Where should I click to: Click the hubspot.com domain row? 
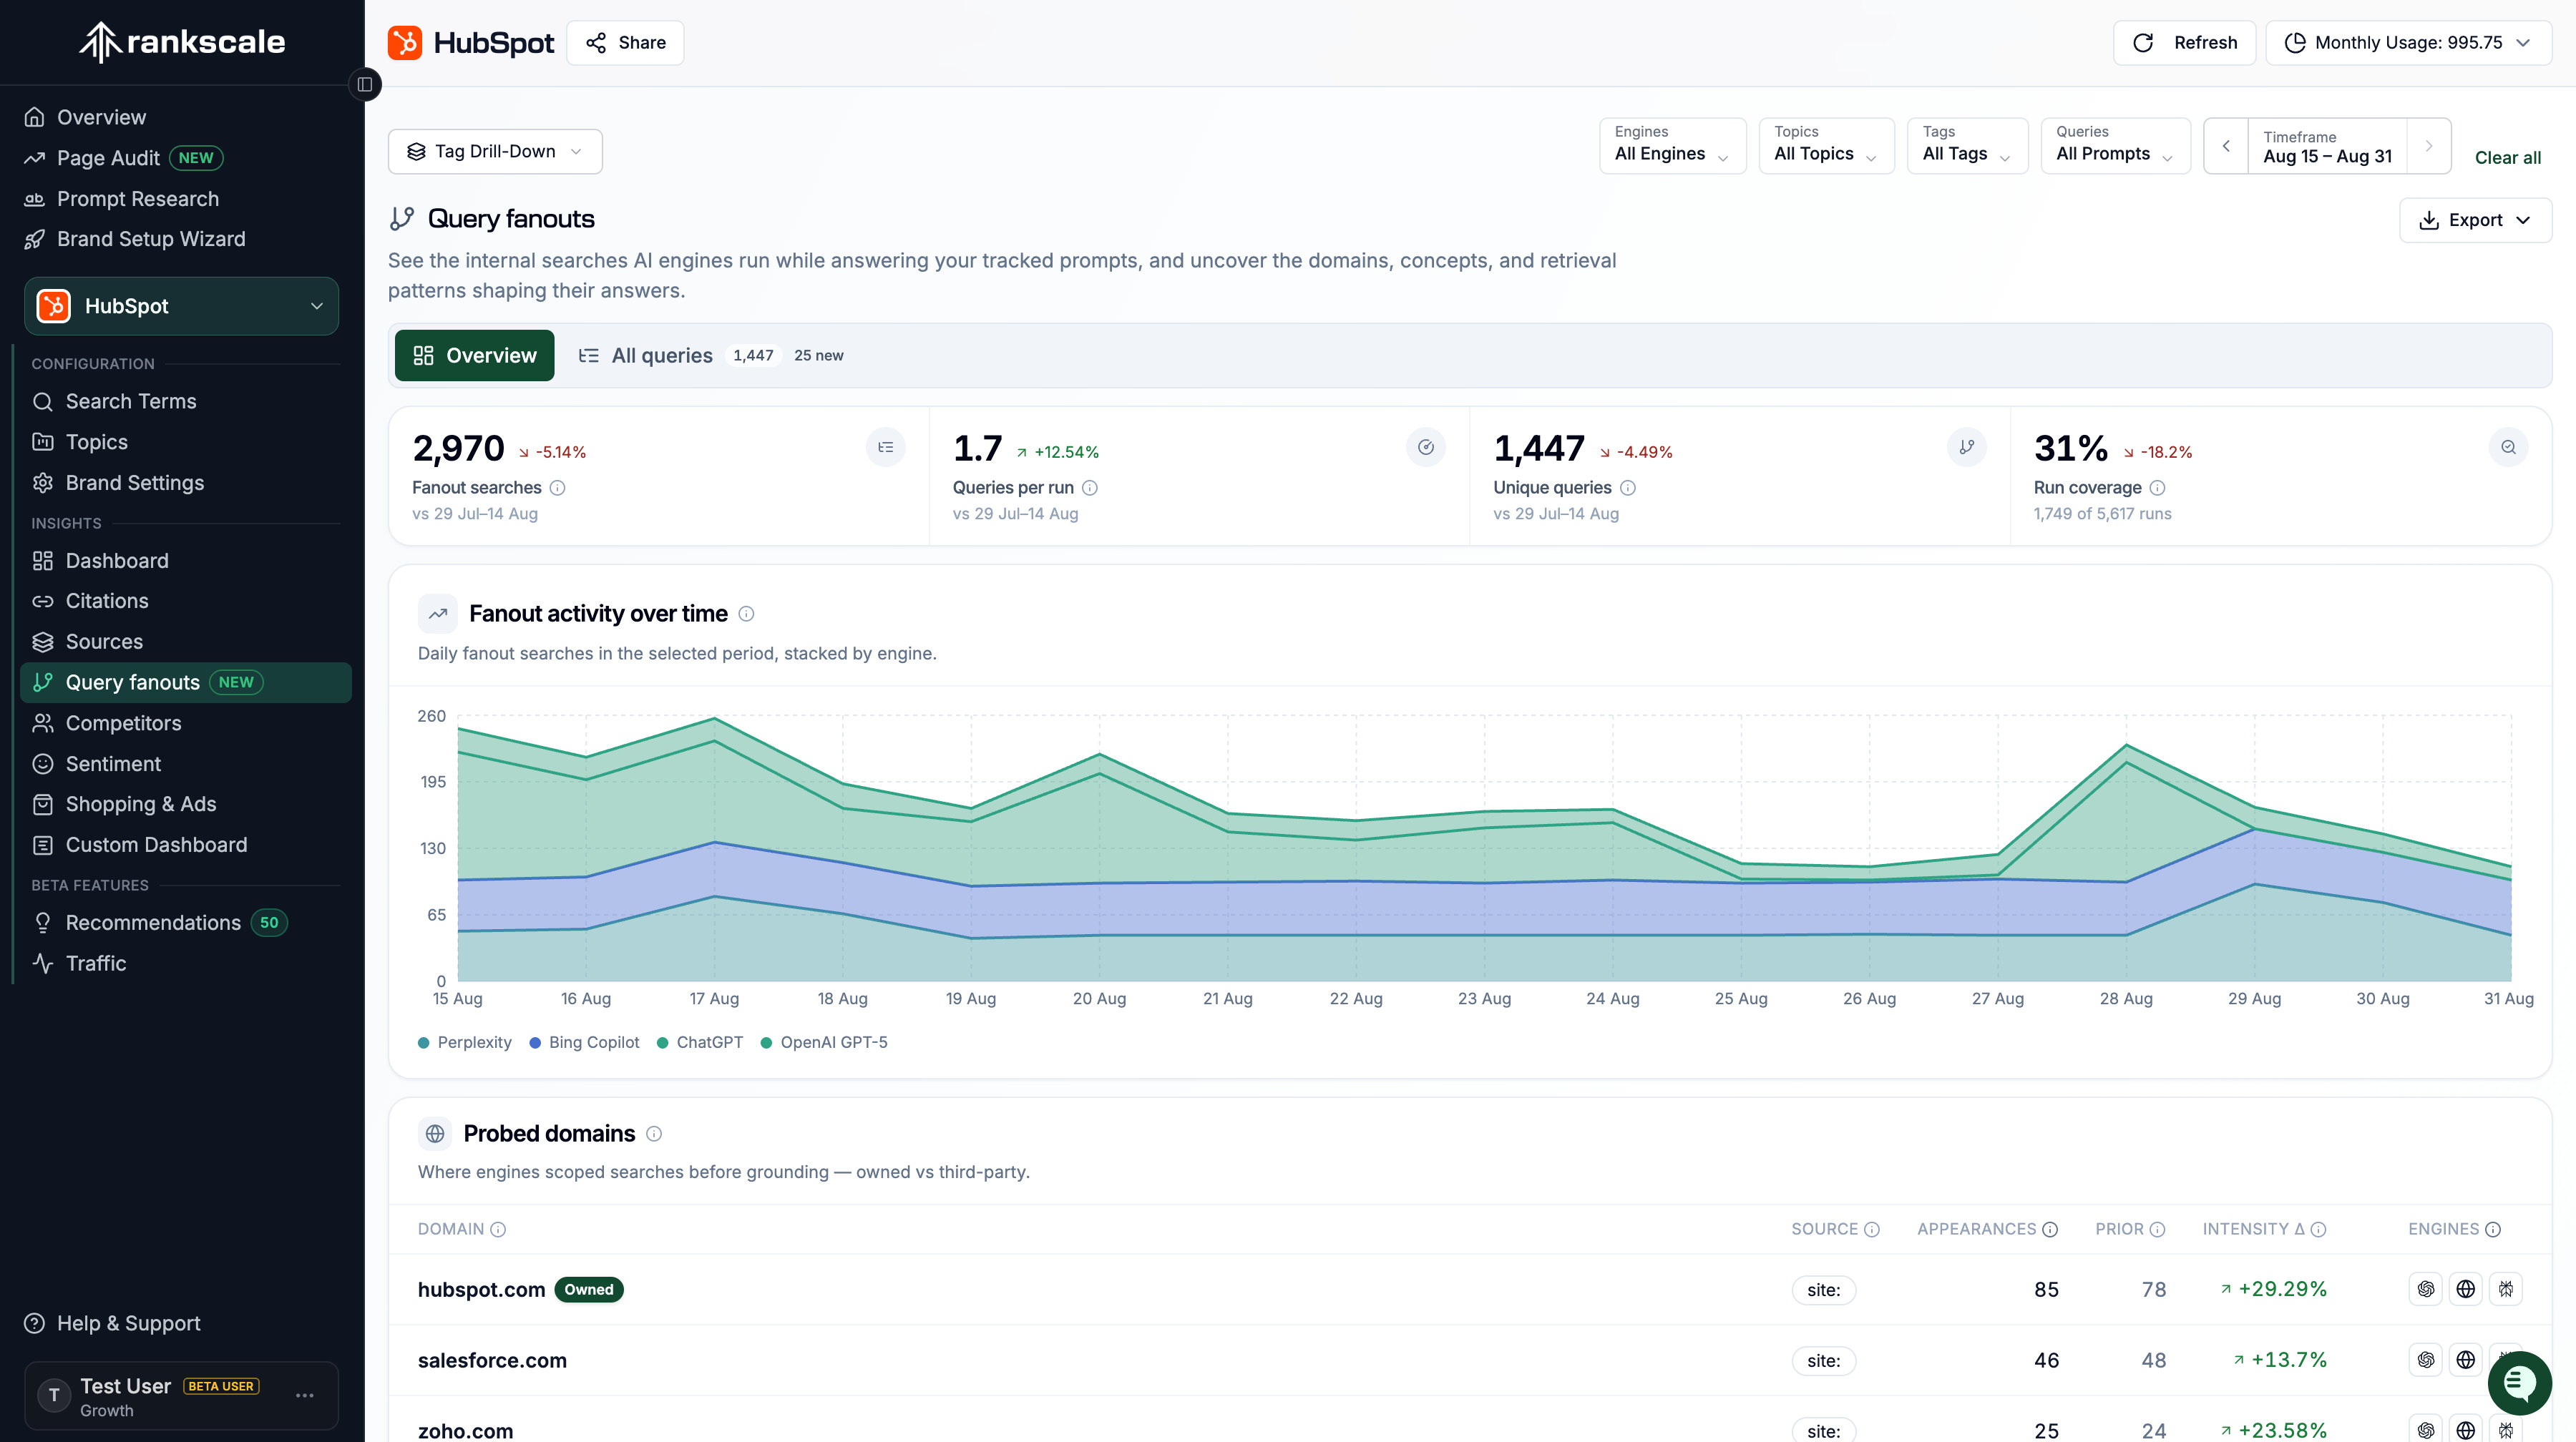pyautogui.click(x=1470, y=1289)
